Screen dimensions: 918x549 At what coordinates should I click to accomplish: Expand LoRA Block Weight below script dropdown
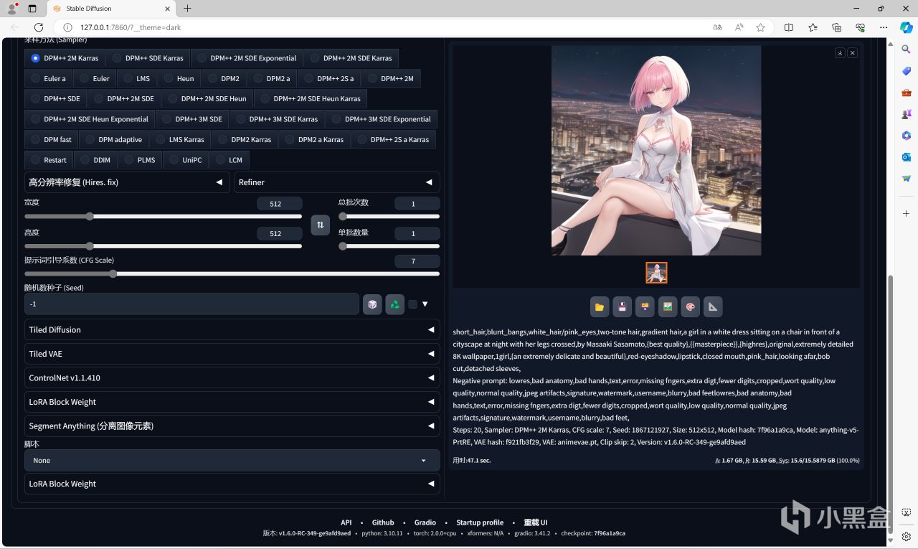[x=232, y=484]
